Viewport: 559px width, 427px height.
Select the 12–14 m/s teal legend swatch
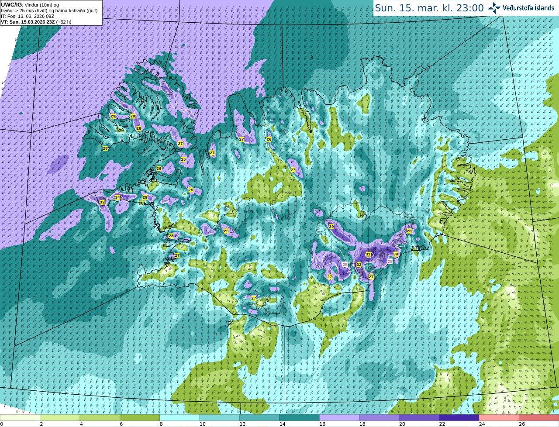pos(259,418)
